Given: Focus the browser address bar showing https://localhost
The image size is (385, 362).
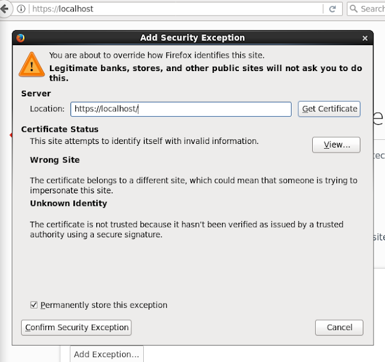Looking at the screenshot, I should pos(174,9).
